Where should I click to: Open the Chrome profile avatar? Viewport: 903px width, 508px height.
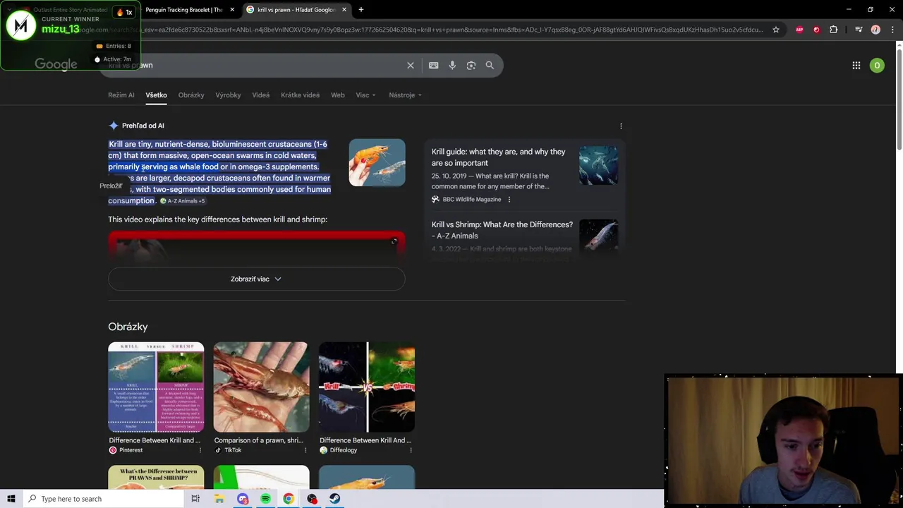[x=875, y=30]
